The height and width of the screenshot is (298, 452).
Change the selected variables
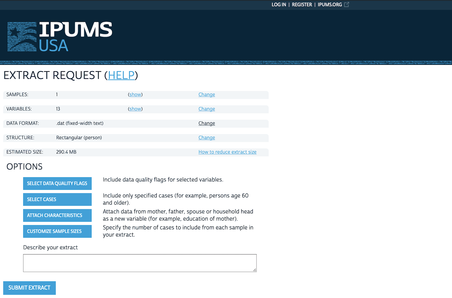point(207,109)
